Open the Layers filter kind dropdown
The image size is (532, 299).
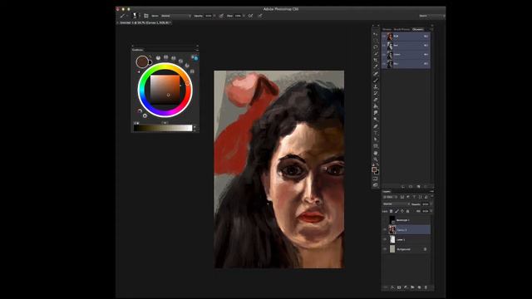[390, 197]
